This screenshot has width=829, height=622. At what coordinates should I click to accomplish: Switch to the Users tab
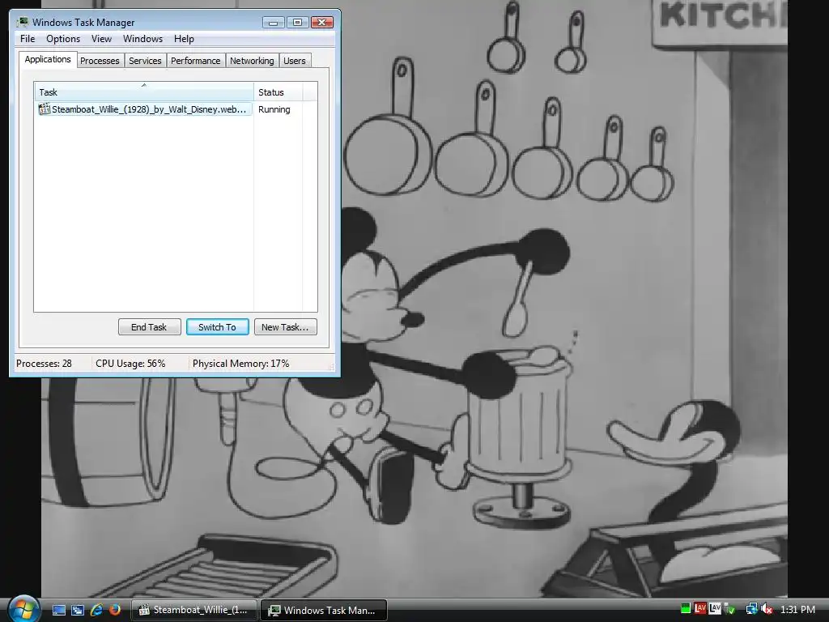tap(295, 61)
